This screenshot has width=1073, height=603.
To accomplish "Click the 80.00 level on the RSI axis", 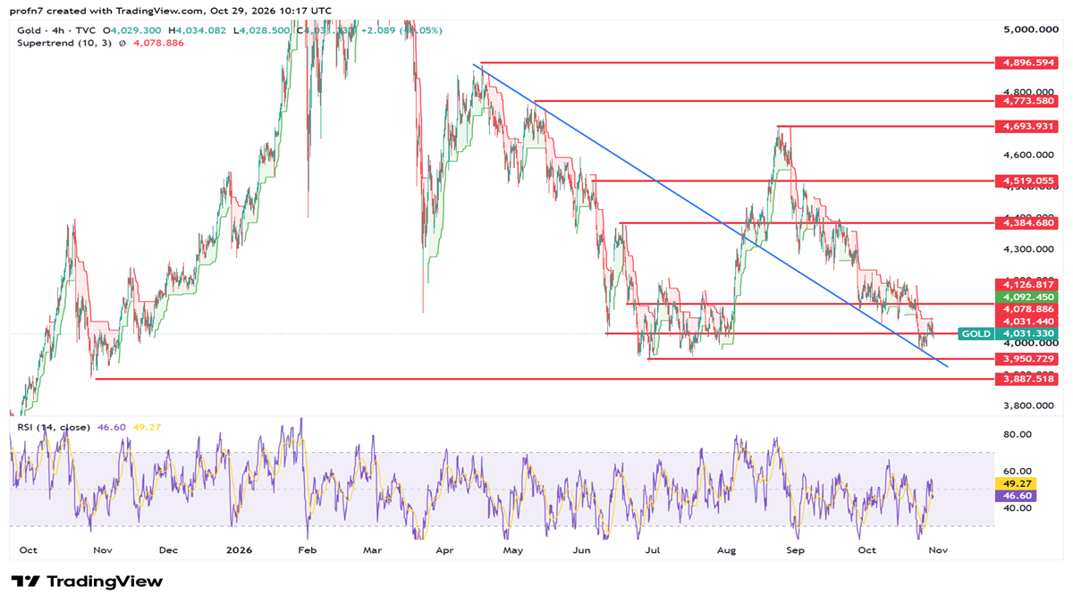I will pyautogui.click(x=1016, y=434).
